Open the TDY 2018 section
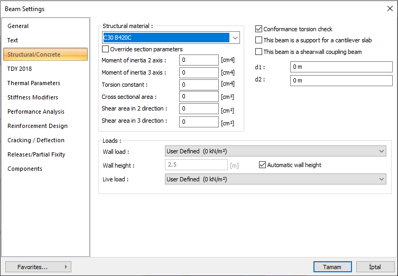The height and width of the screenshot is (276, 398). [x=20, y=69]
